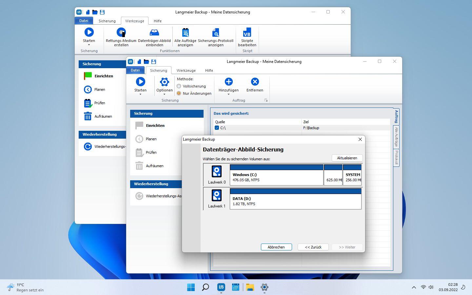Expand the Optionen dropdown arrow
Viewport: 472px width, 295px height.
[x=164, y=94]
